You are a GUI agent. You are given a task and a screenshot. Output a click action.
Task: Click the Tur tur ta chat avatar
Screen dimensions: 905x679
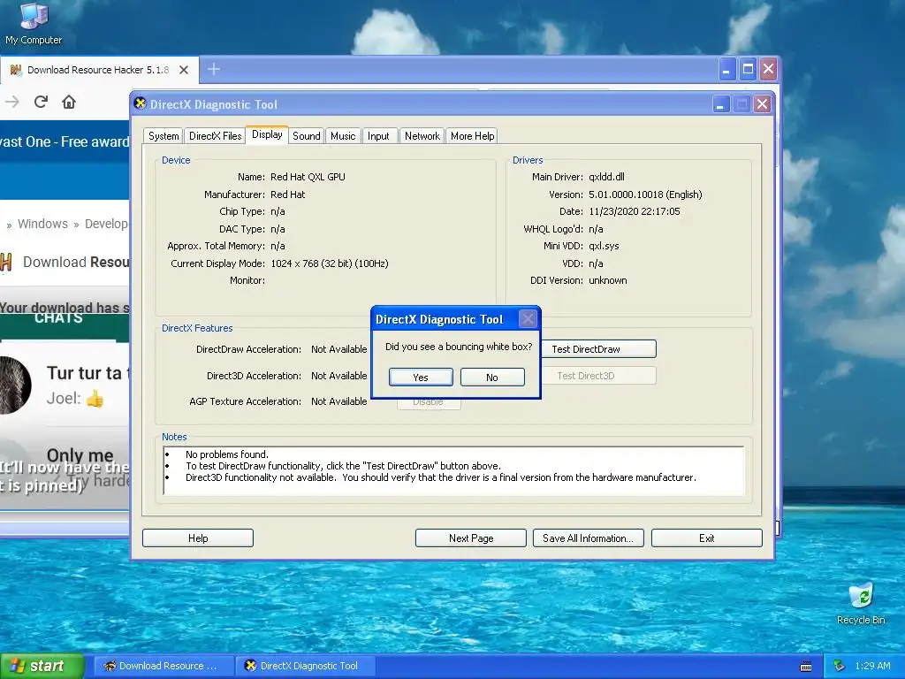(14, 385)
